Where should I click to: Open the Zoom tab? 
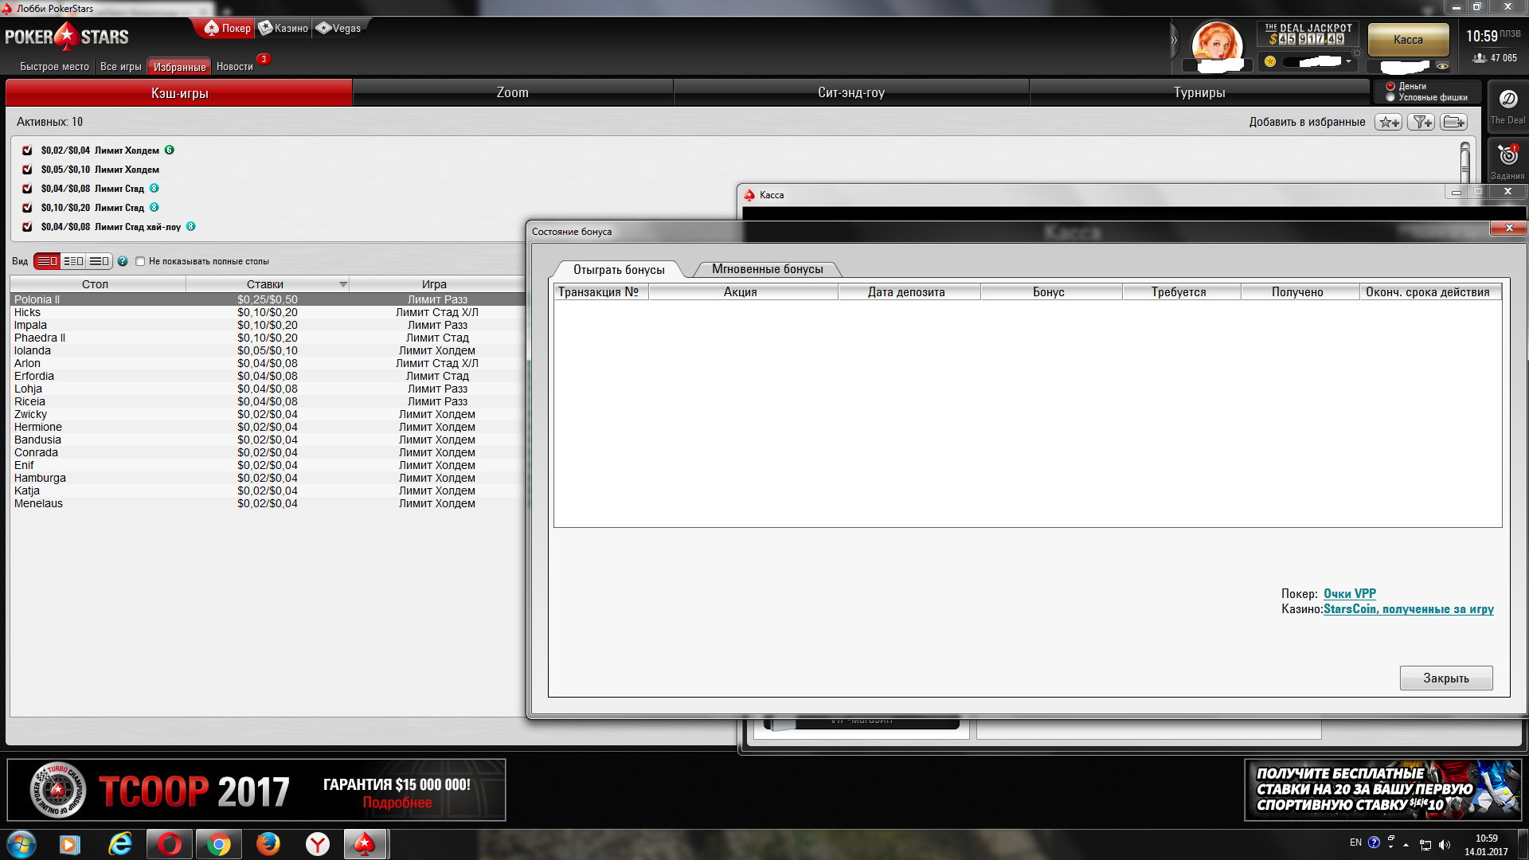tap(513, 93)
